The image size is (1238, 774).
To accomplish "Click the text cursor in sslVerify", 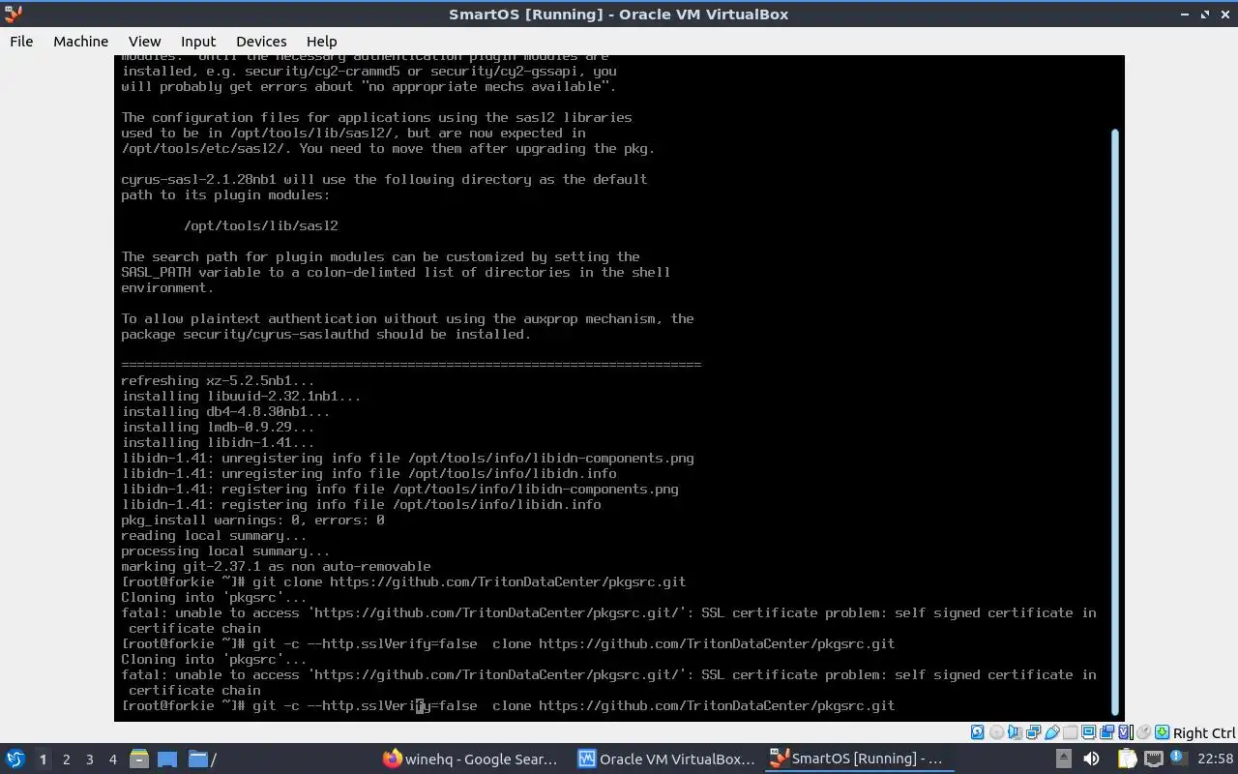I will [x=422, y=706].
